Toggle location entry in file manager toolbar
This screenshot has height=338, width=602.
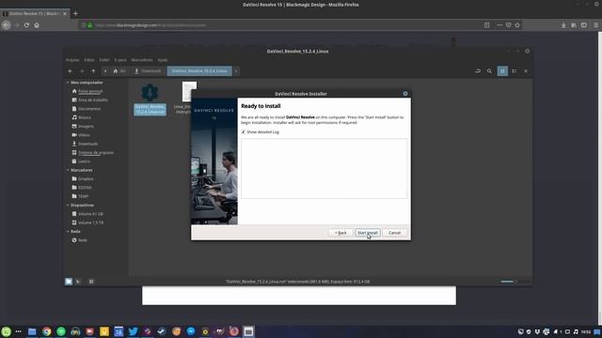coord(478,71)
